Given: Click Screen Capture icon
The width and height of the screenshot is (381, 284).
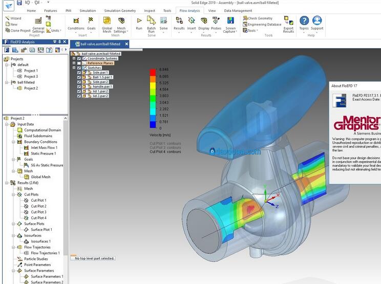Looking at the screenshot, I should 230,20.
